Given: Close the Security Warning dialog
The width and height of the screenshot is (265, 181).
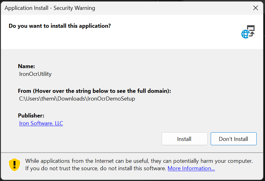Looking at the screenshot, I should tap(255, 8).
